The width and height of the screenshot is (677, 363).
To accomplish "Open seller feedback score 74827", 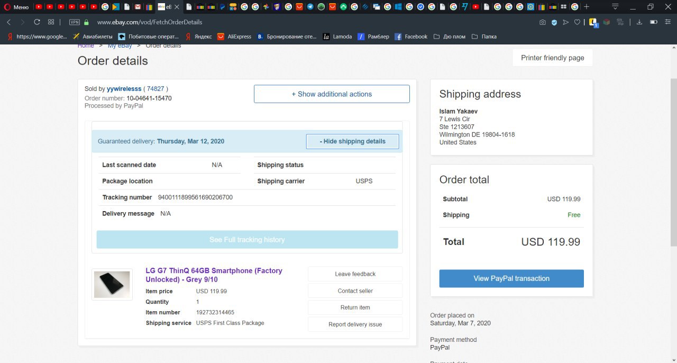I will [155, 89].
